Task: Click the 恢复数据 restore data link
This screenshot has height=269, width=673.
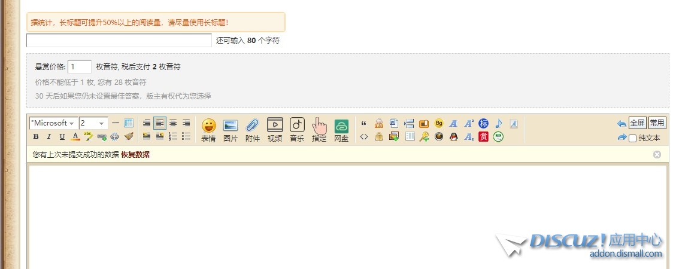Action: click(x=135, y=155)
